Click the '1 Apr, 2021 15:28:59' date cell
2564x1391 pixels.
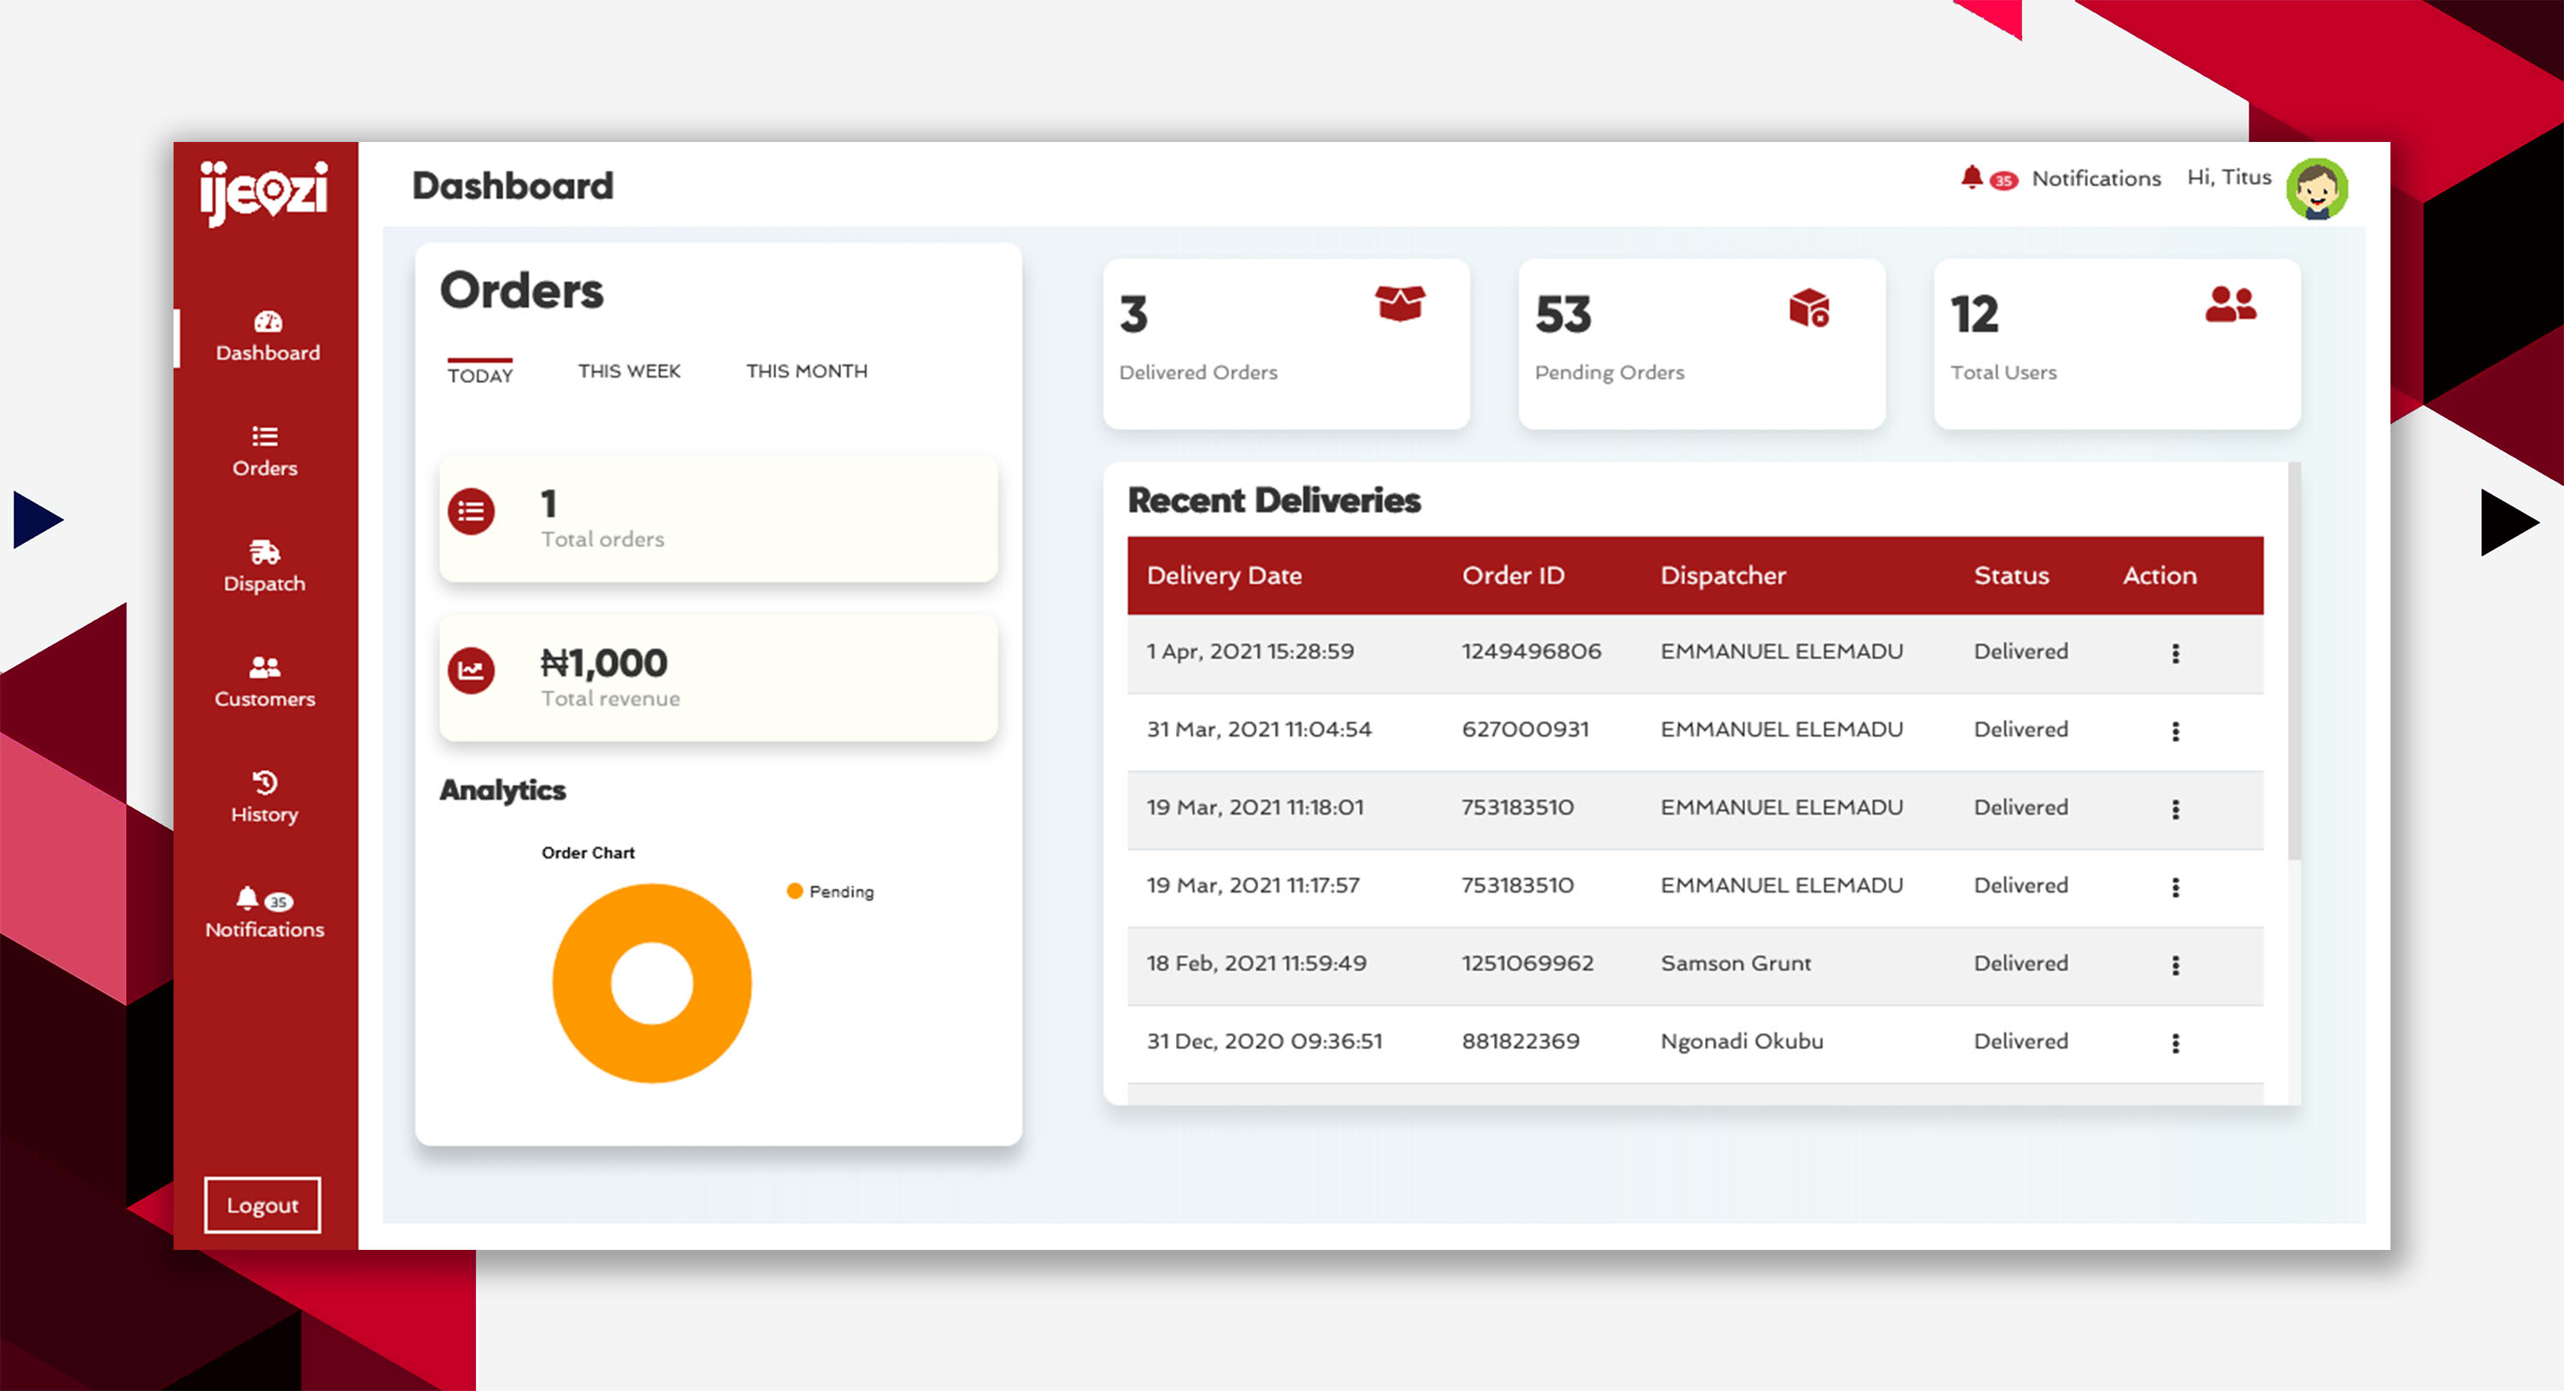click(1250, 651)
